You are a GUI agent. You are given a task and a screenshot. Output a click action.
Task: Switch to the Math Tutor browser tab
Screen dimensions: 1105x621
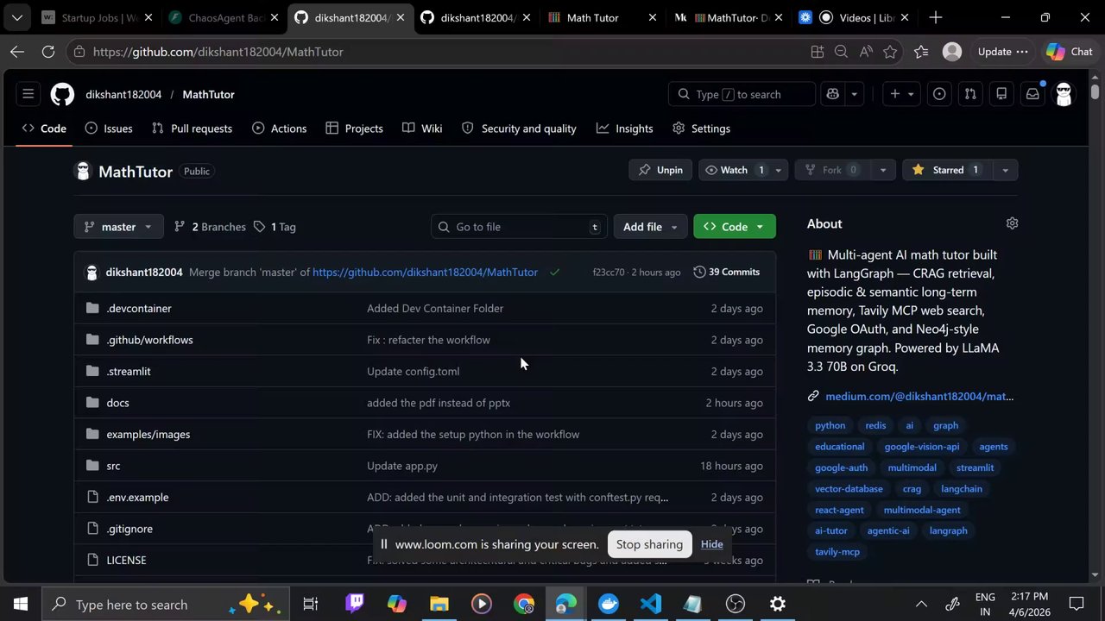tap(602, 17)
